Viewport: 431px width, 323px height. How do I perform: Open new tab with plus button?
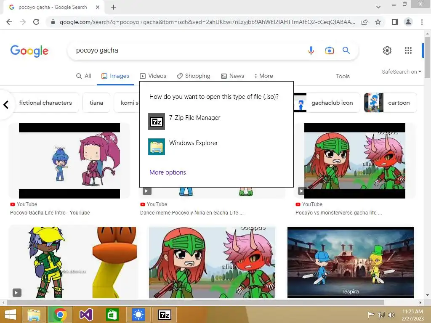click(x=114, y=7)
